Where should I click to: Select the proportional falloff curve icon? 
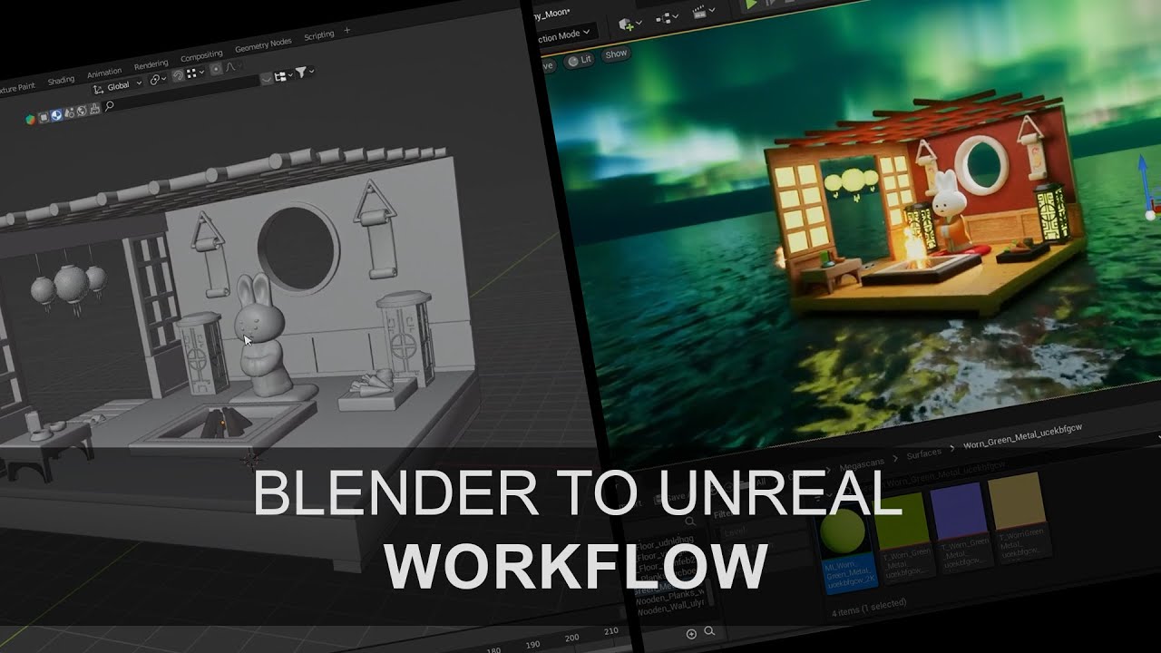pos(231,66)
